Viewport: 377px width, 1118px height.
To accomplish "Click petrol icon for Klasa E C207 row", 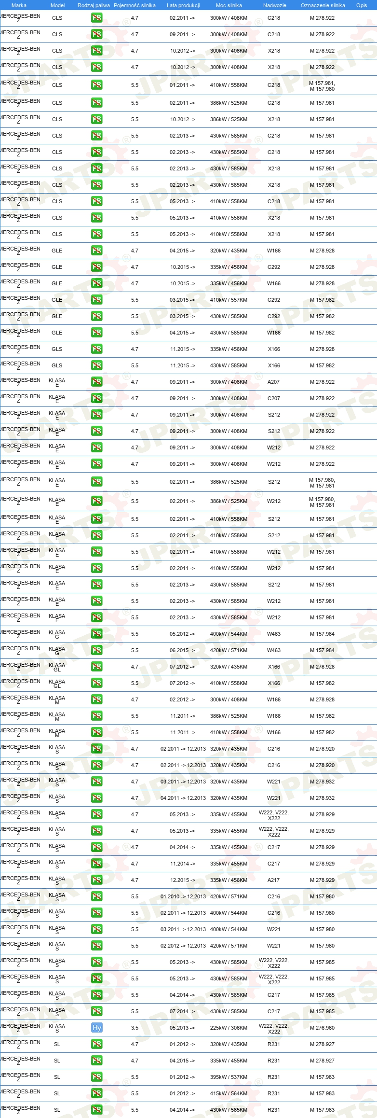I will tap(96, 398).
